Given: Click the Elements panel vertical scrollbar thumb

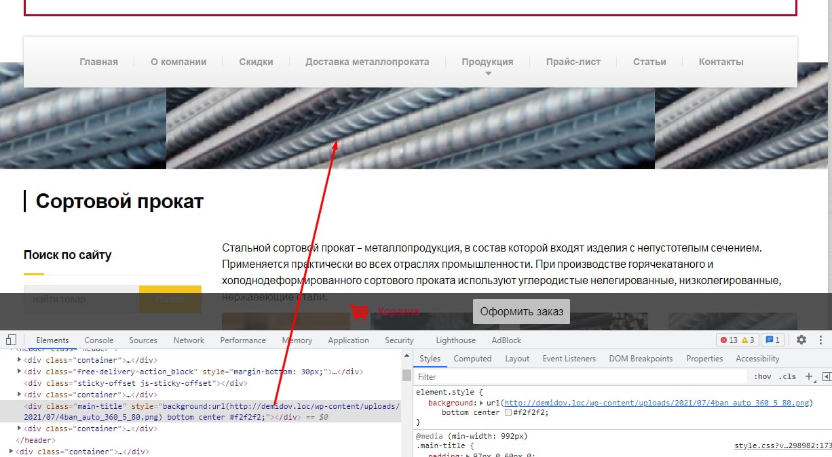Looking at the screenshot, I should [x=406, y=375].
